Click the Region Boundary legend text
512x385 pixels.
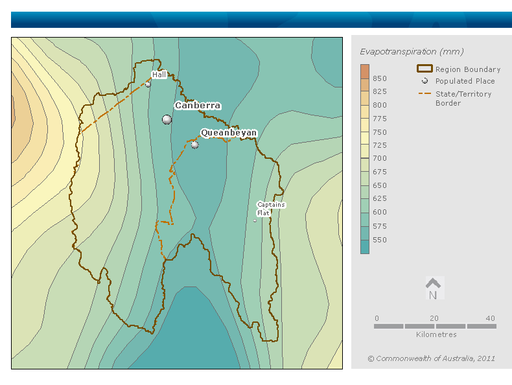[x=468, y=69]
